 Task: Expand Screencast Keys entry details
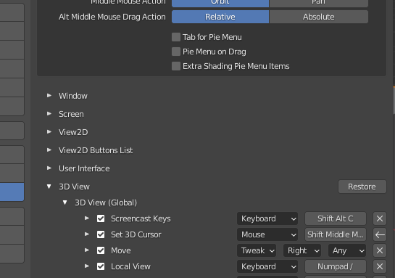click(x=87, y=218)
